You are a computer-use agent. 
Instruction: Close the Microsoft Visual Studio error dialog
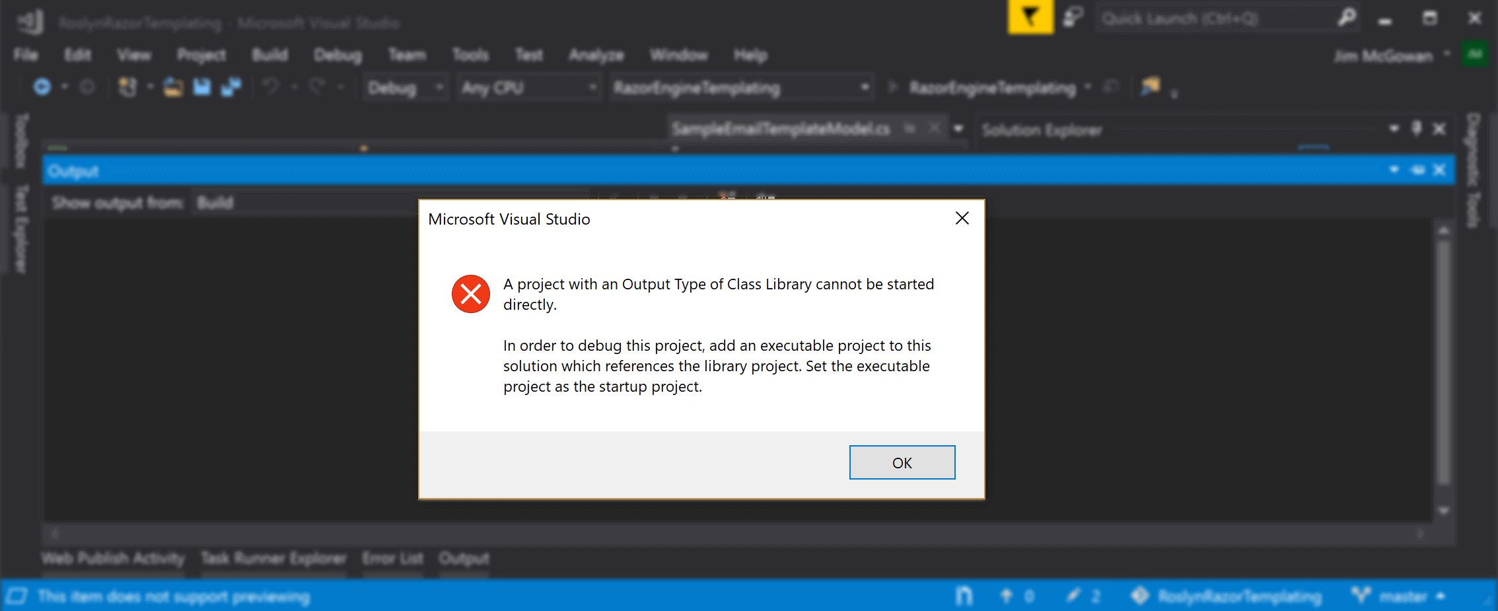click(962, 218)
